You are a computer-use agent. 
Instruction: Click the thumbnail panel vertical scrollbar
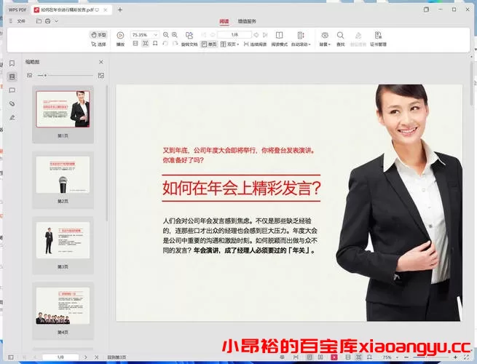click(107, 154)
